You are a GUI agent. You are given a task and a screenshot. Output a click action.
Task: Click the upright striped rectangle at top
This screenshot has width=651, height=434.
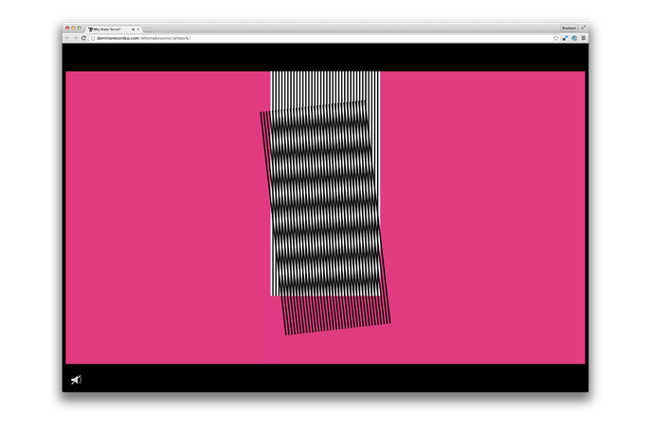[325, 83]
